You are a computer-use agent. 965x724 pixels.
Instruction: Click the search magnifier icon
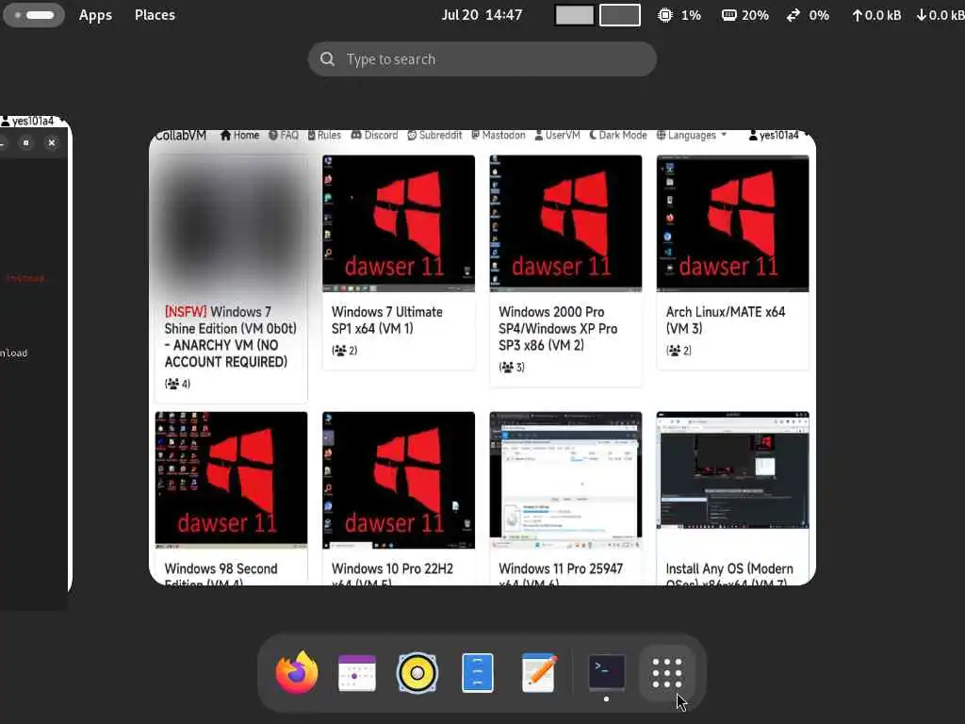pyautogui.click(x=327, y=59)
